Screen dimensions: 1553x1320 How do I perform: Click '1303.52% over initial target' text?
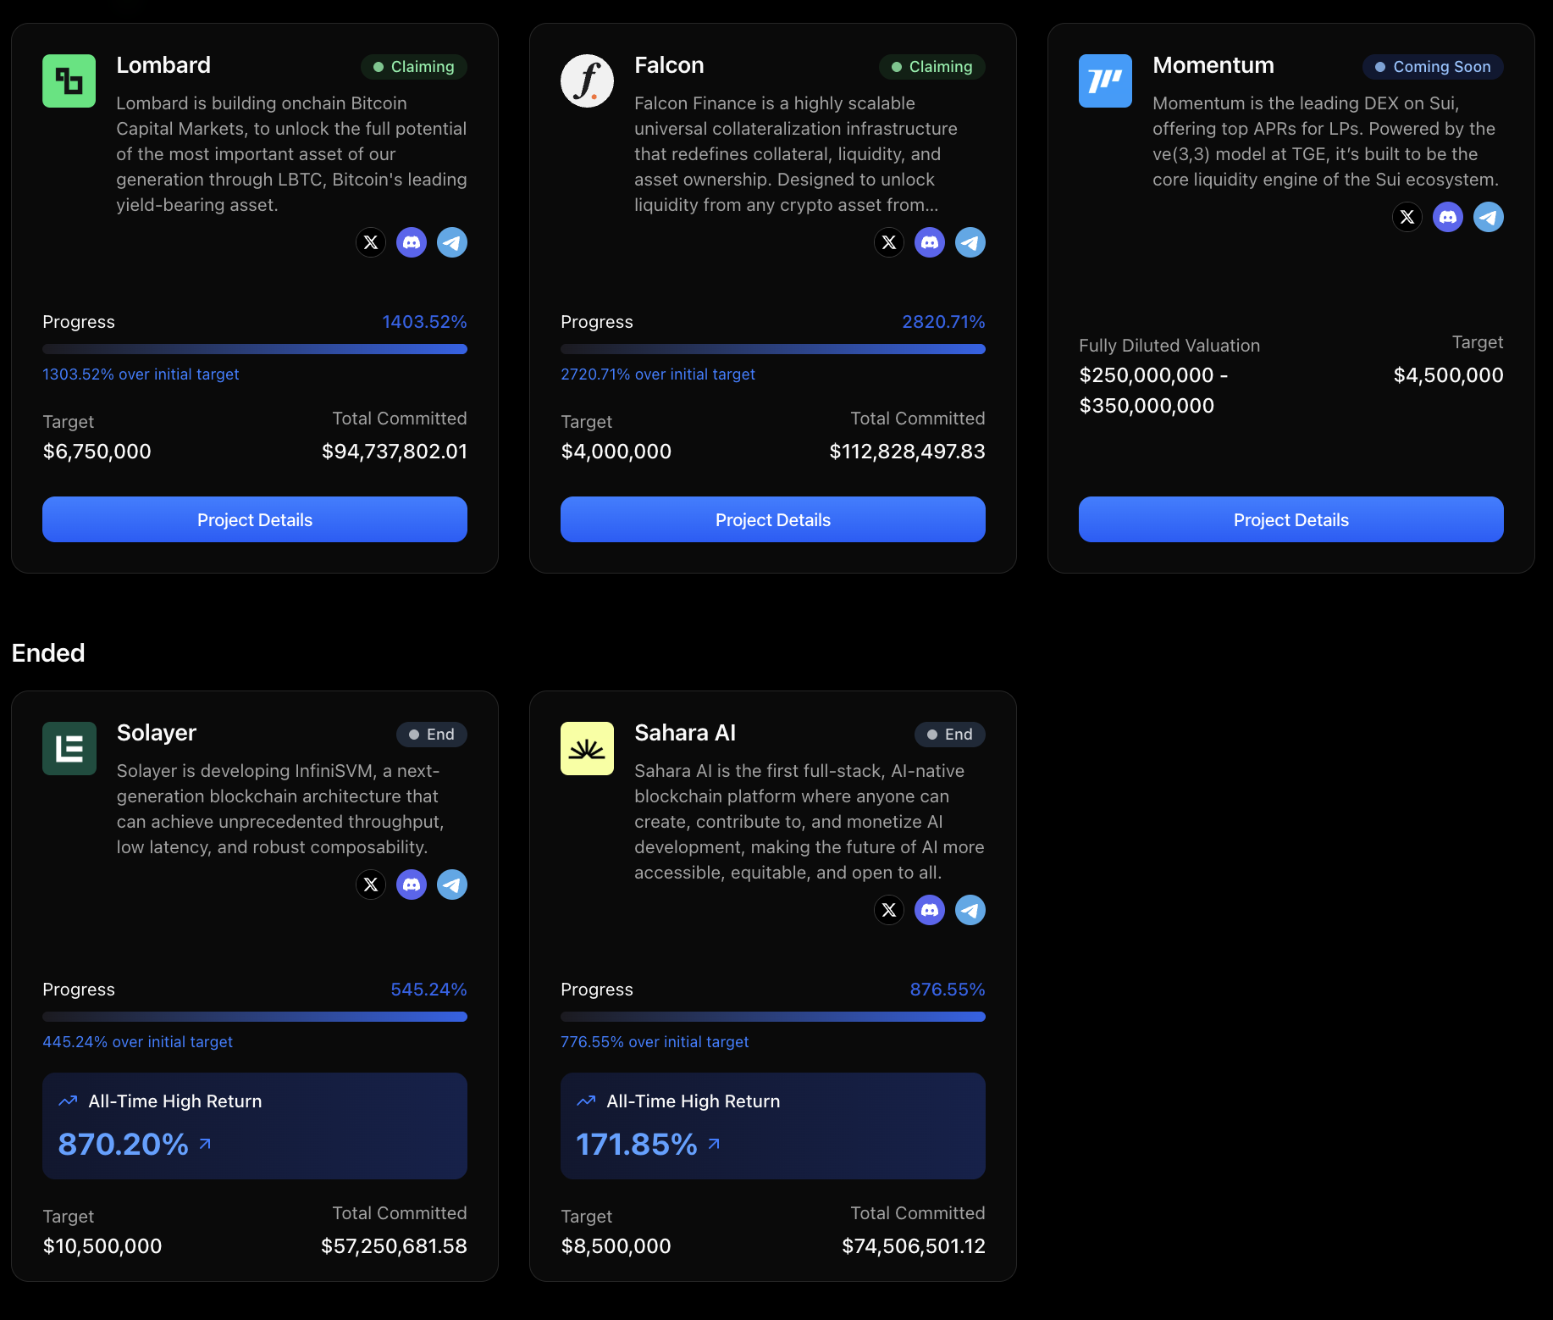point(141,374)
